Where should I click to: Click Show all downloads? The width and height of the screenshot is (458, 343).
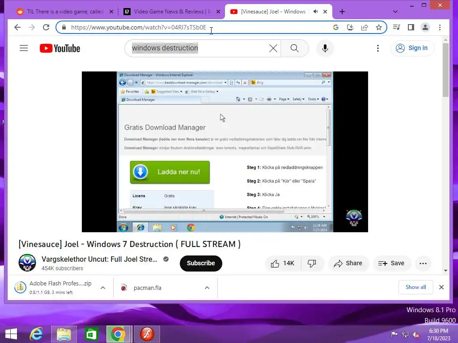(416, 287)
